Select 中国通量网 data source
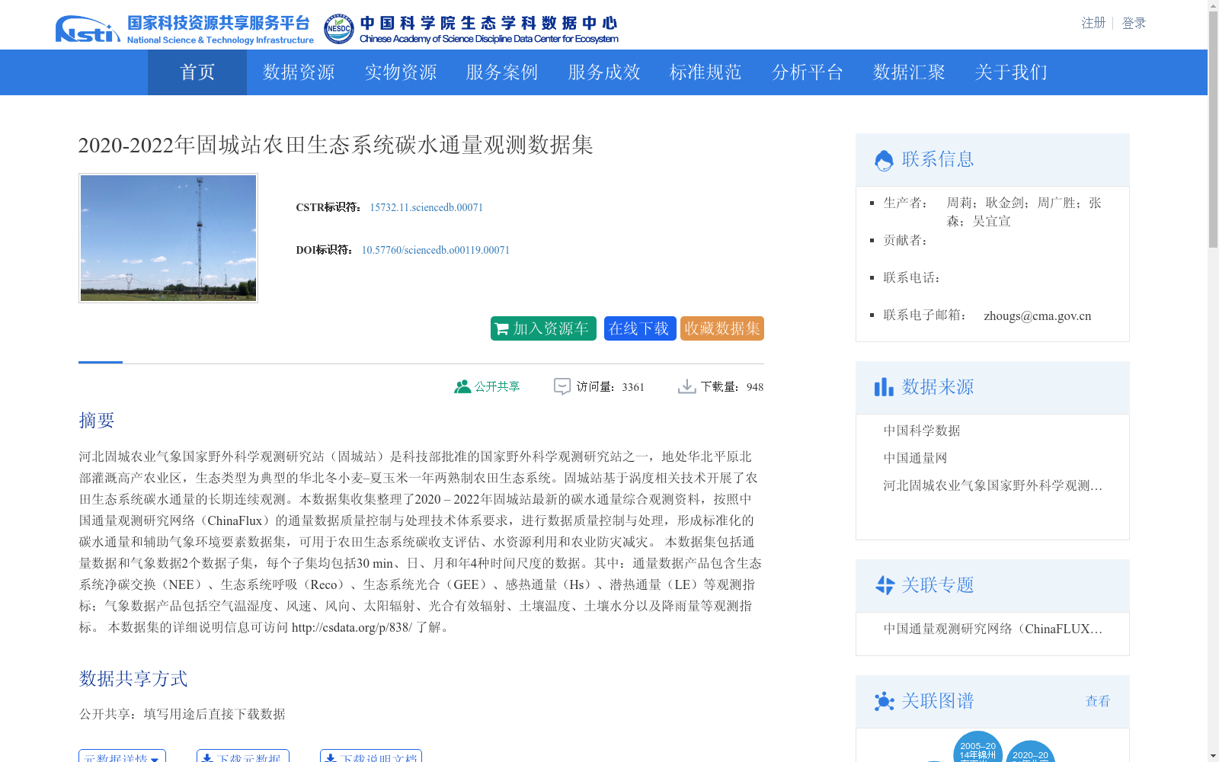Screen dimensions: 1219x762 915,458
